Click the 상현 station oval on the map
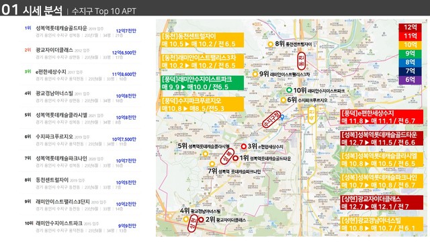 (193, 224)
